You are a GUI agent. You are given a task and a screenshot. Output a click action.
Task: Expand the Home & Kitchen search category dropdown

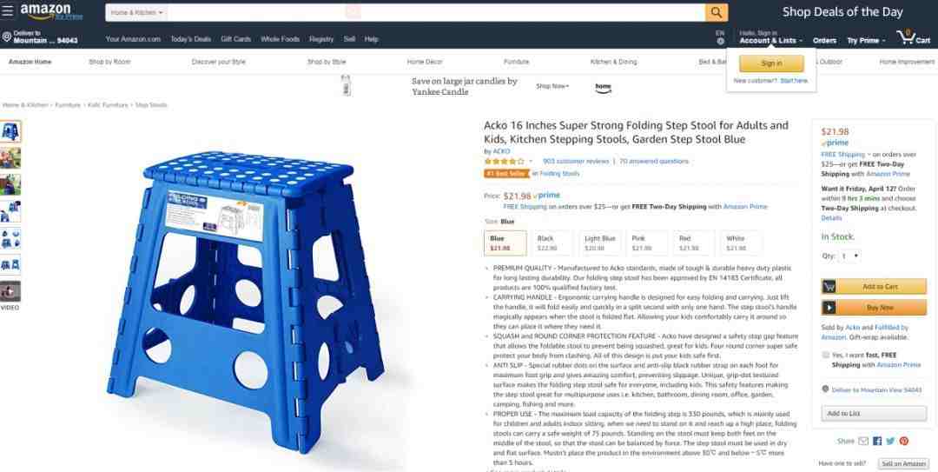point(137,12)
